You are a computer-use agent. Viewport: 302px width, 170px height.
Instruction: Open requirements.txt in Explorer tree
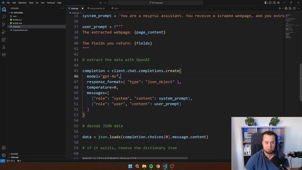(20, 30)
